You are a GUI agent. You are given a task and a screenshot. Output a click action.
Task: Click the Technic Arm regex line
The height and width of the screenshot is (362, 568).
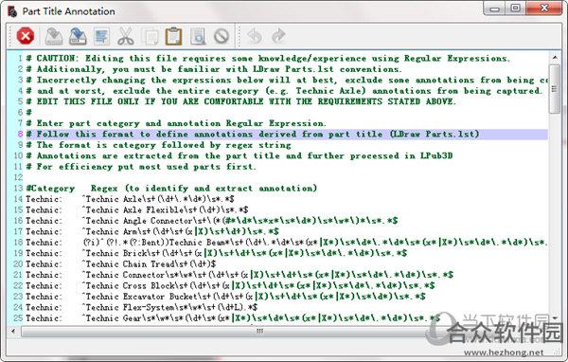coord(181,231)
